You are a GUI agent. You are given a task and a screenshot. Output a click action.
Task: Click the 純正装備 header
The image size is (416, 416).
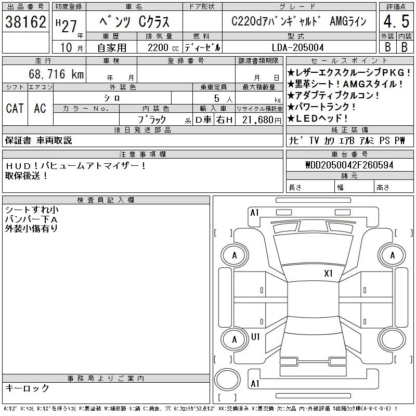pyautogui.click(x=349, y=129)
